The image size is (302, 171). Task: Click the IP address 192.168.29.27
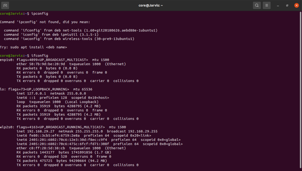pyautogui.click(x=41, y=131)
